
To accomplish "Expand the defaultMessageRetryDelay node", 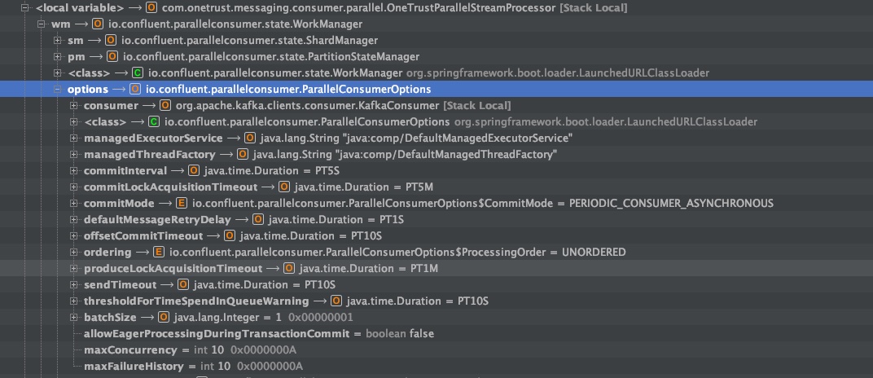I will [73, 220].
